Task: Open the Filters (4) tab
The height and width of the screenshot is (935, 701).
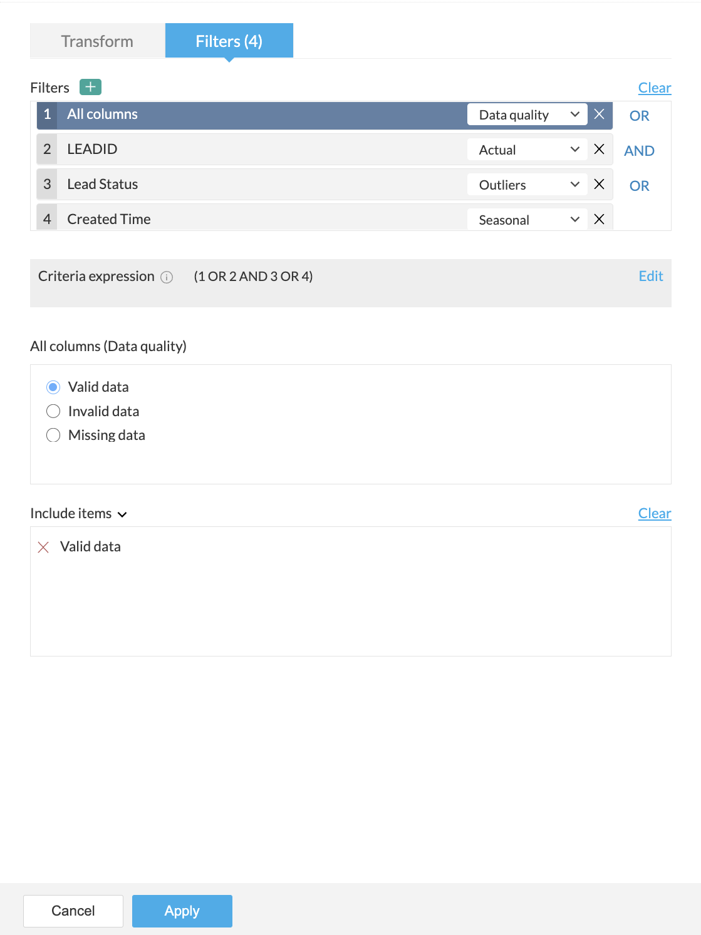Action: pos(229,41)
